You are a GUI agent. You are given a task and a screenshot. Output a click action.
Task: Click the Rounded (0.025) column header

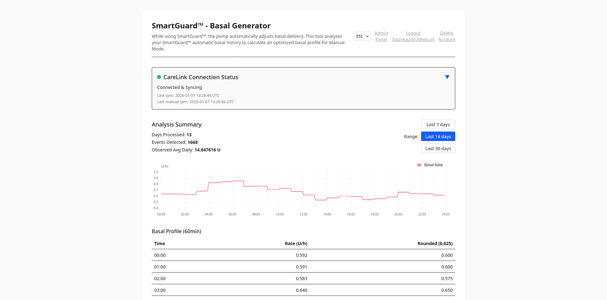435,243
